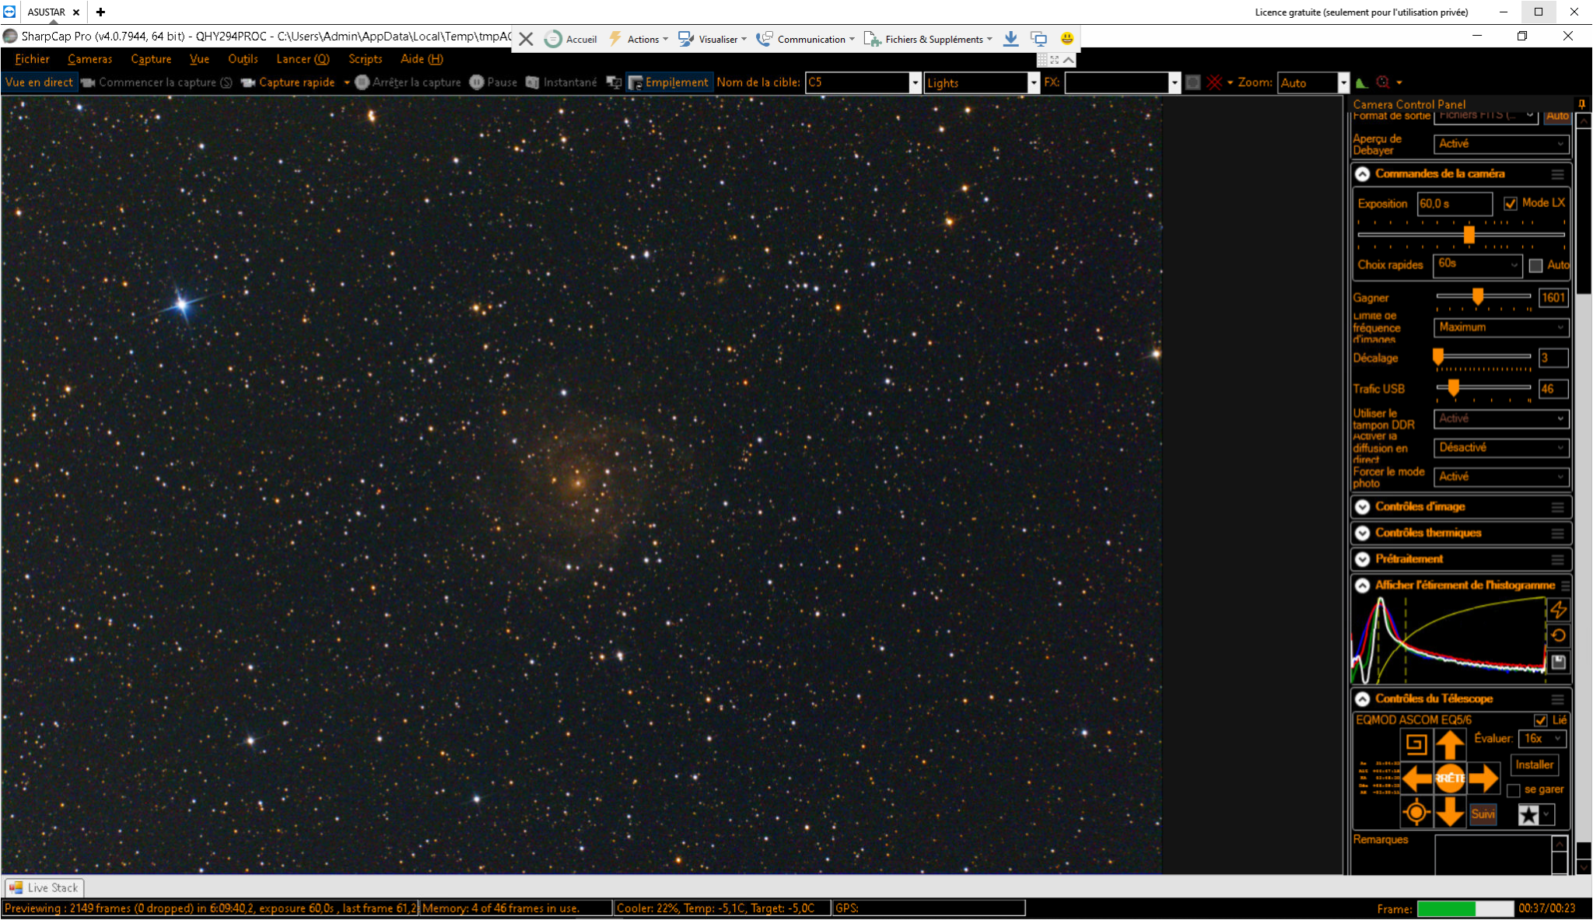1593x920 pixels.
Task: Open the star favorites button in telescope controls
Action: (1529, 814)
